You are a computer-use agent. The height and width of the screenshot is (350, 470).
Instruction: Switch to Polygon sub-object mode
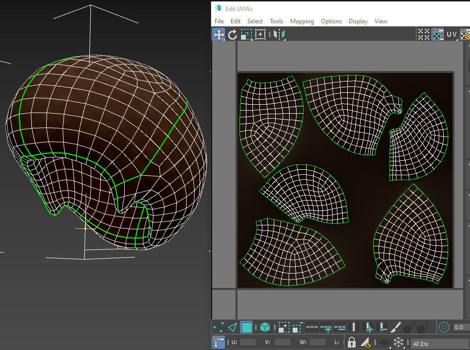click(246, 327)
